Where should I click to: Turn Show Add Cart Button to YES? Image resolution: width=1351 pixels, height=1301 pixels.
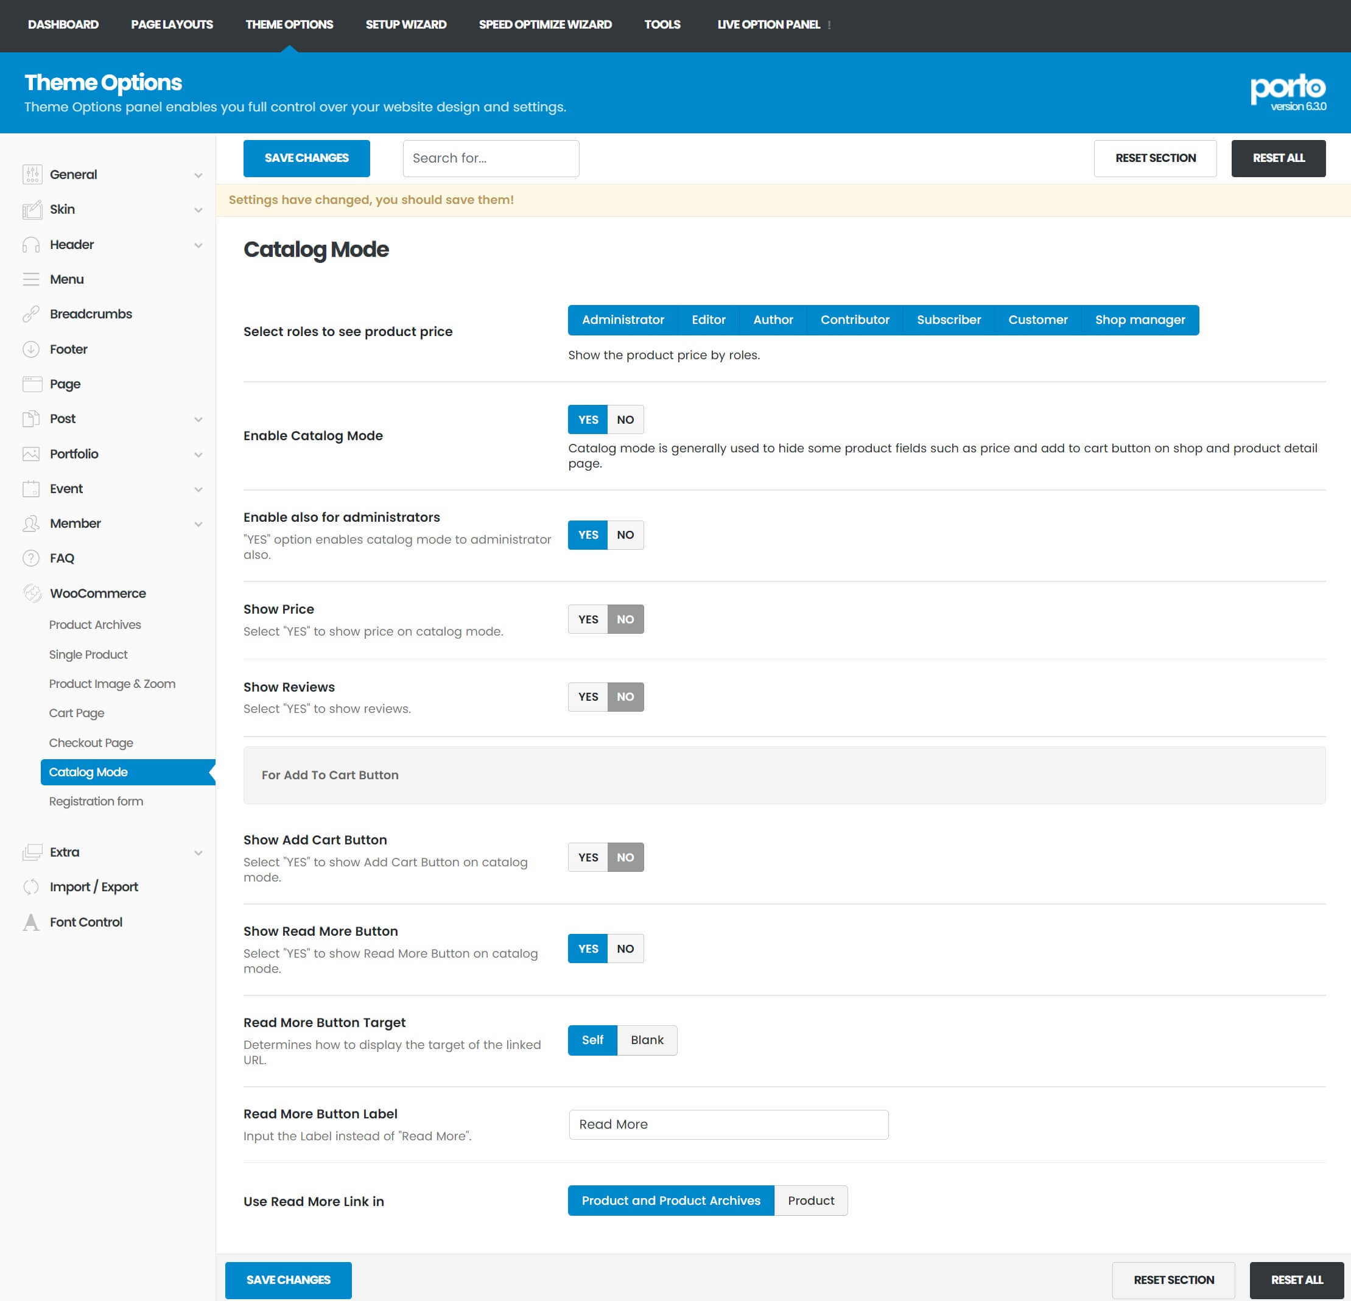[x=588, y=857]
